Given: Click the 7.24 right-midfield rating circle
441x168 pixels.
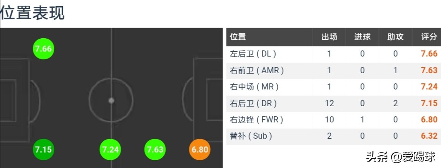Looking at the screenshot, I should coord(111,150).
